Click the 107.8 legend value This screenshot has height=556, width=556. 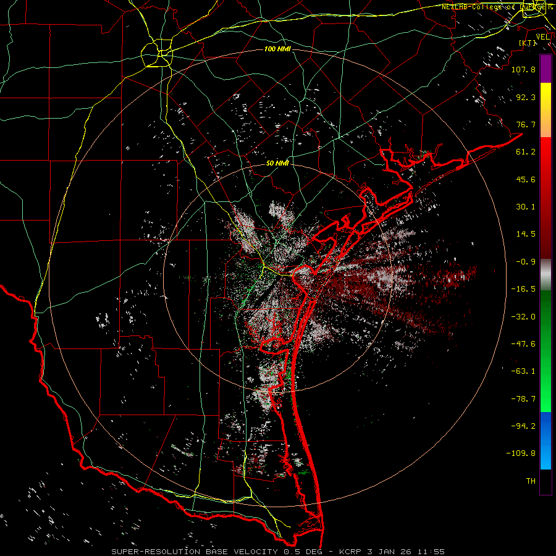coord(523,69)
